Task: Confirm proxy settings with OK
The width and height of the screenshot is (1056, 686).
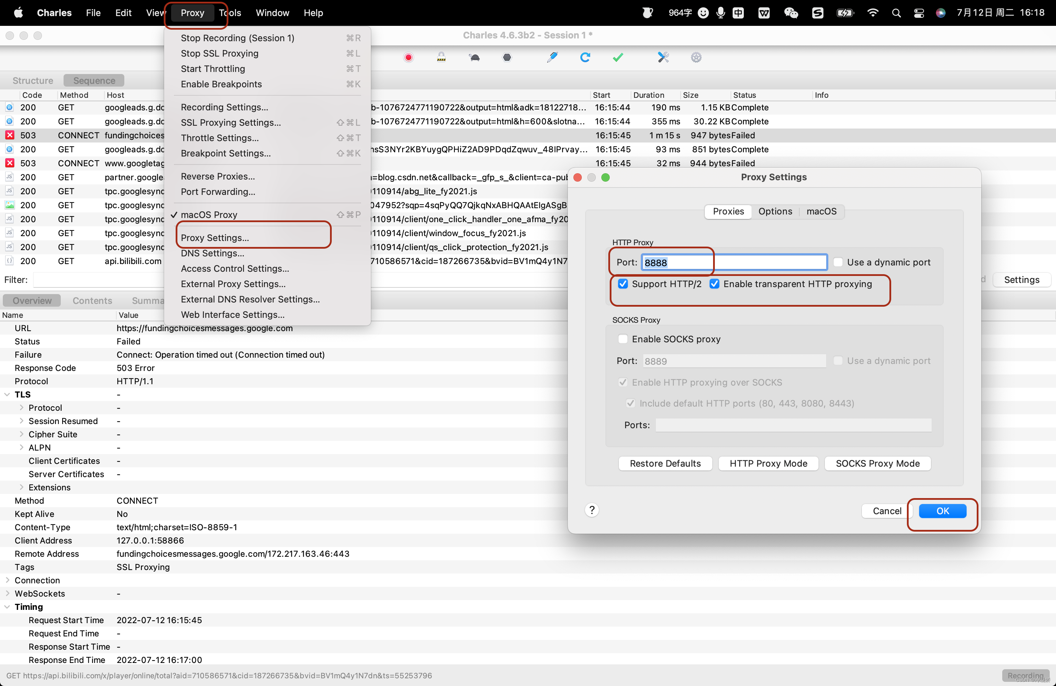Action: pyautogui.click(x=943, y=511)
